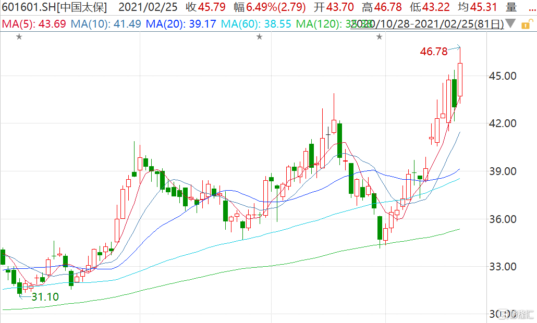Select the last red candlestick on the right
Viewport: 537px width, 323px height.
click(460, 79)
